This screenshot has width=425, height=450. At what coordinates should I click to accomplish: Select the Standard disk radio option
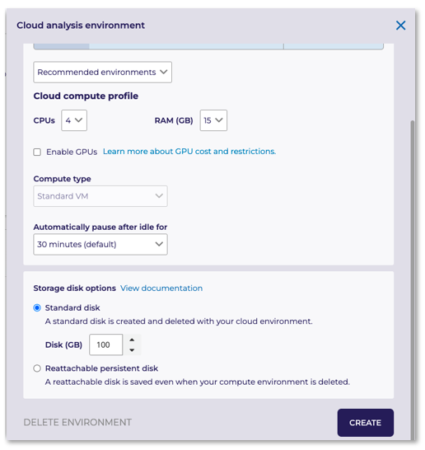(37, 307)
